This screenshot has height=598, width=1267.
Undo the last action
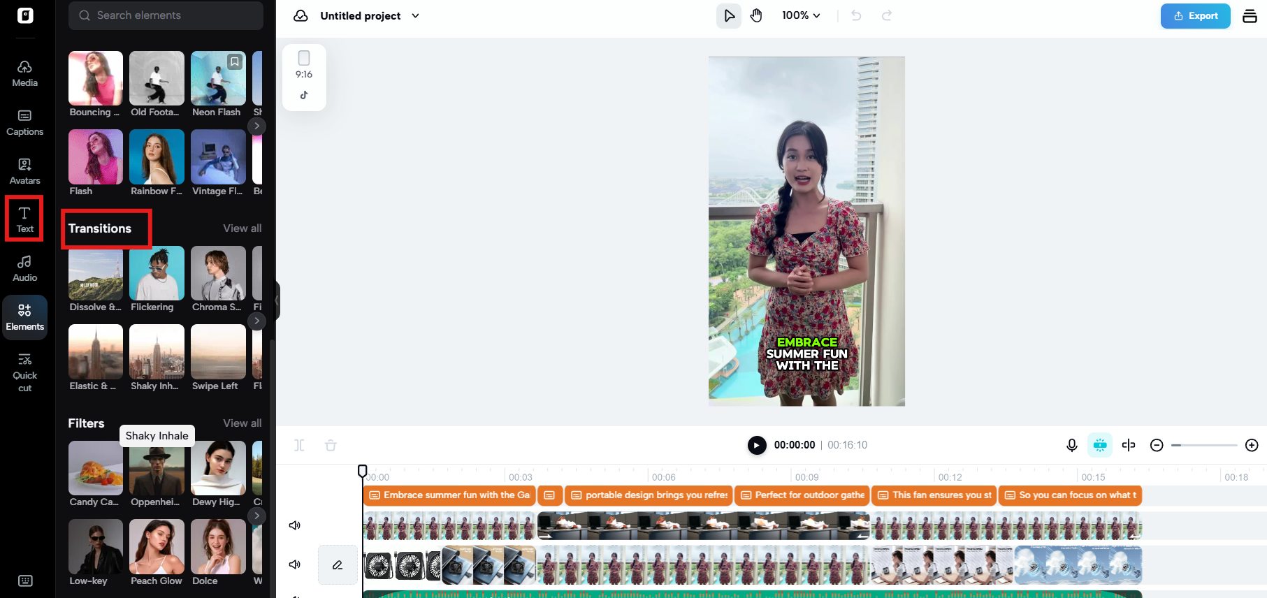click(856, 15)
